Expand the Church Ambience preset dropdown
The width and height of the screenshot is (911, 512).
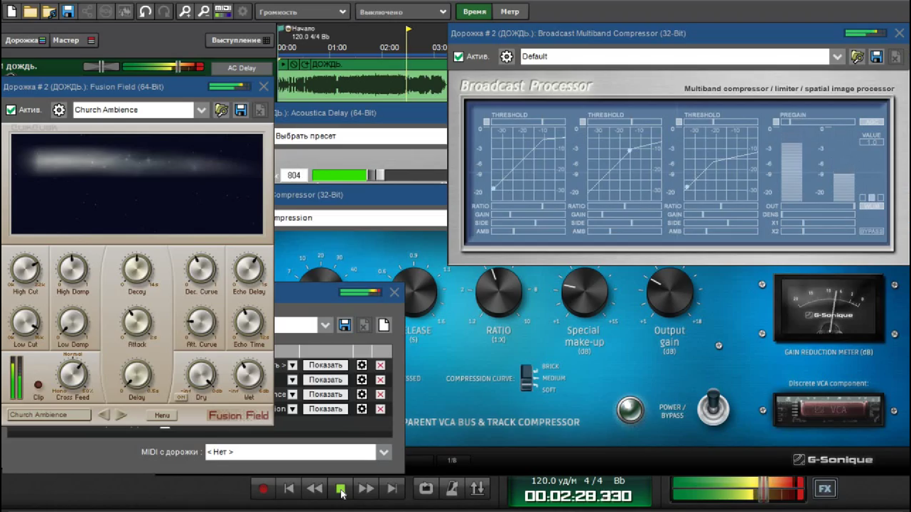(x=202, y=110)
